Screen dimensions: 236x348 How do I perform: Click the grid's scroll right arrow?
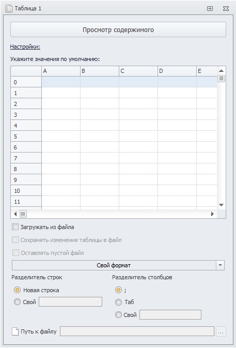212,214
